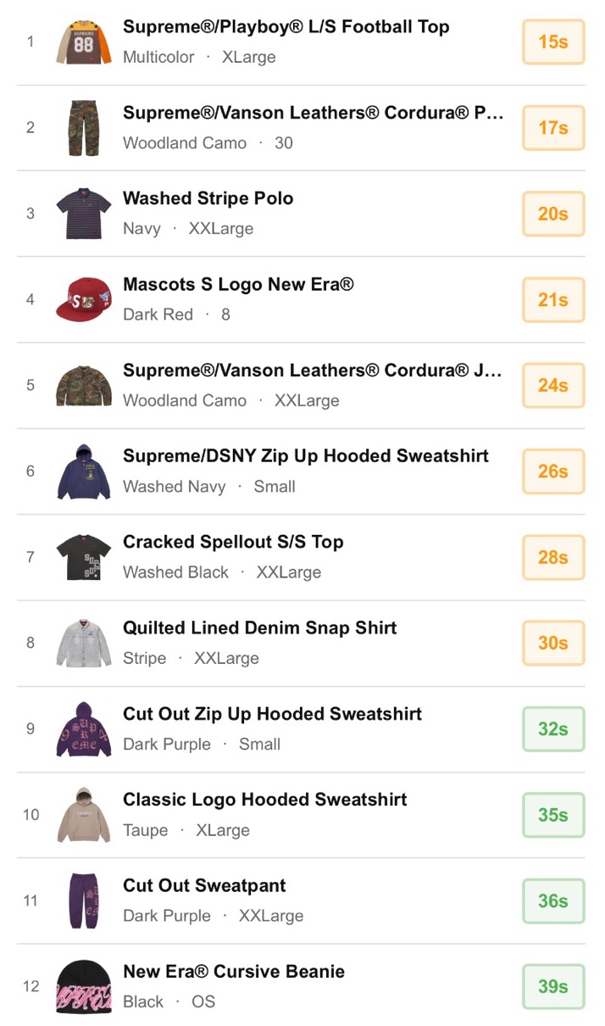This screenshot has width=605, height=1026.
Task: Click the 15s sellout time badge
Action: click(x=552, y=42)
